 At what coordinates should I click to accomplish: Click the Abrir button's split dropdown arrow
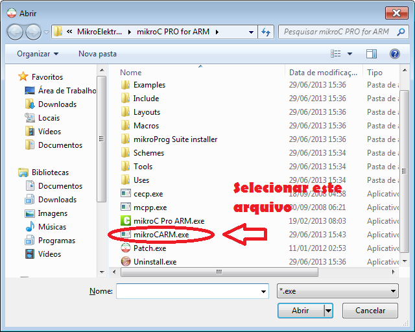[328, 311]
